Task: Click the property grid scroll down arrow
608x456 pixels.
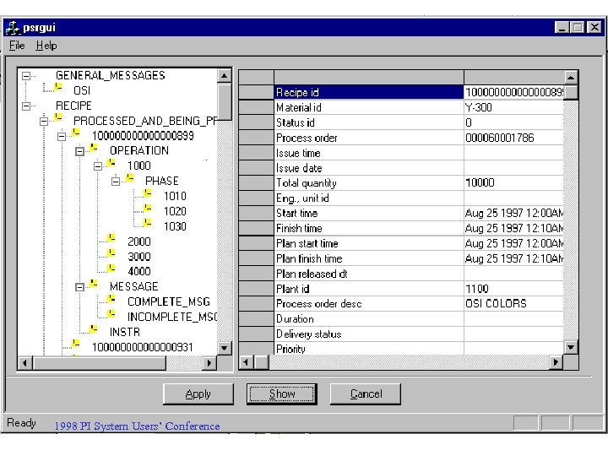Action: pyautogui.click(x=570, y=347)
